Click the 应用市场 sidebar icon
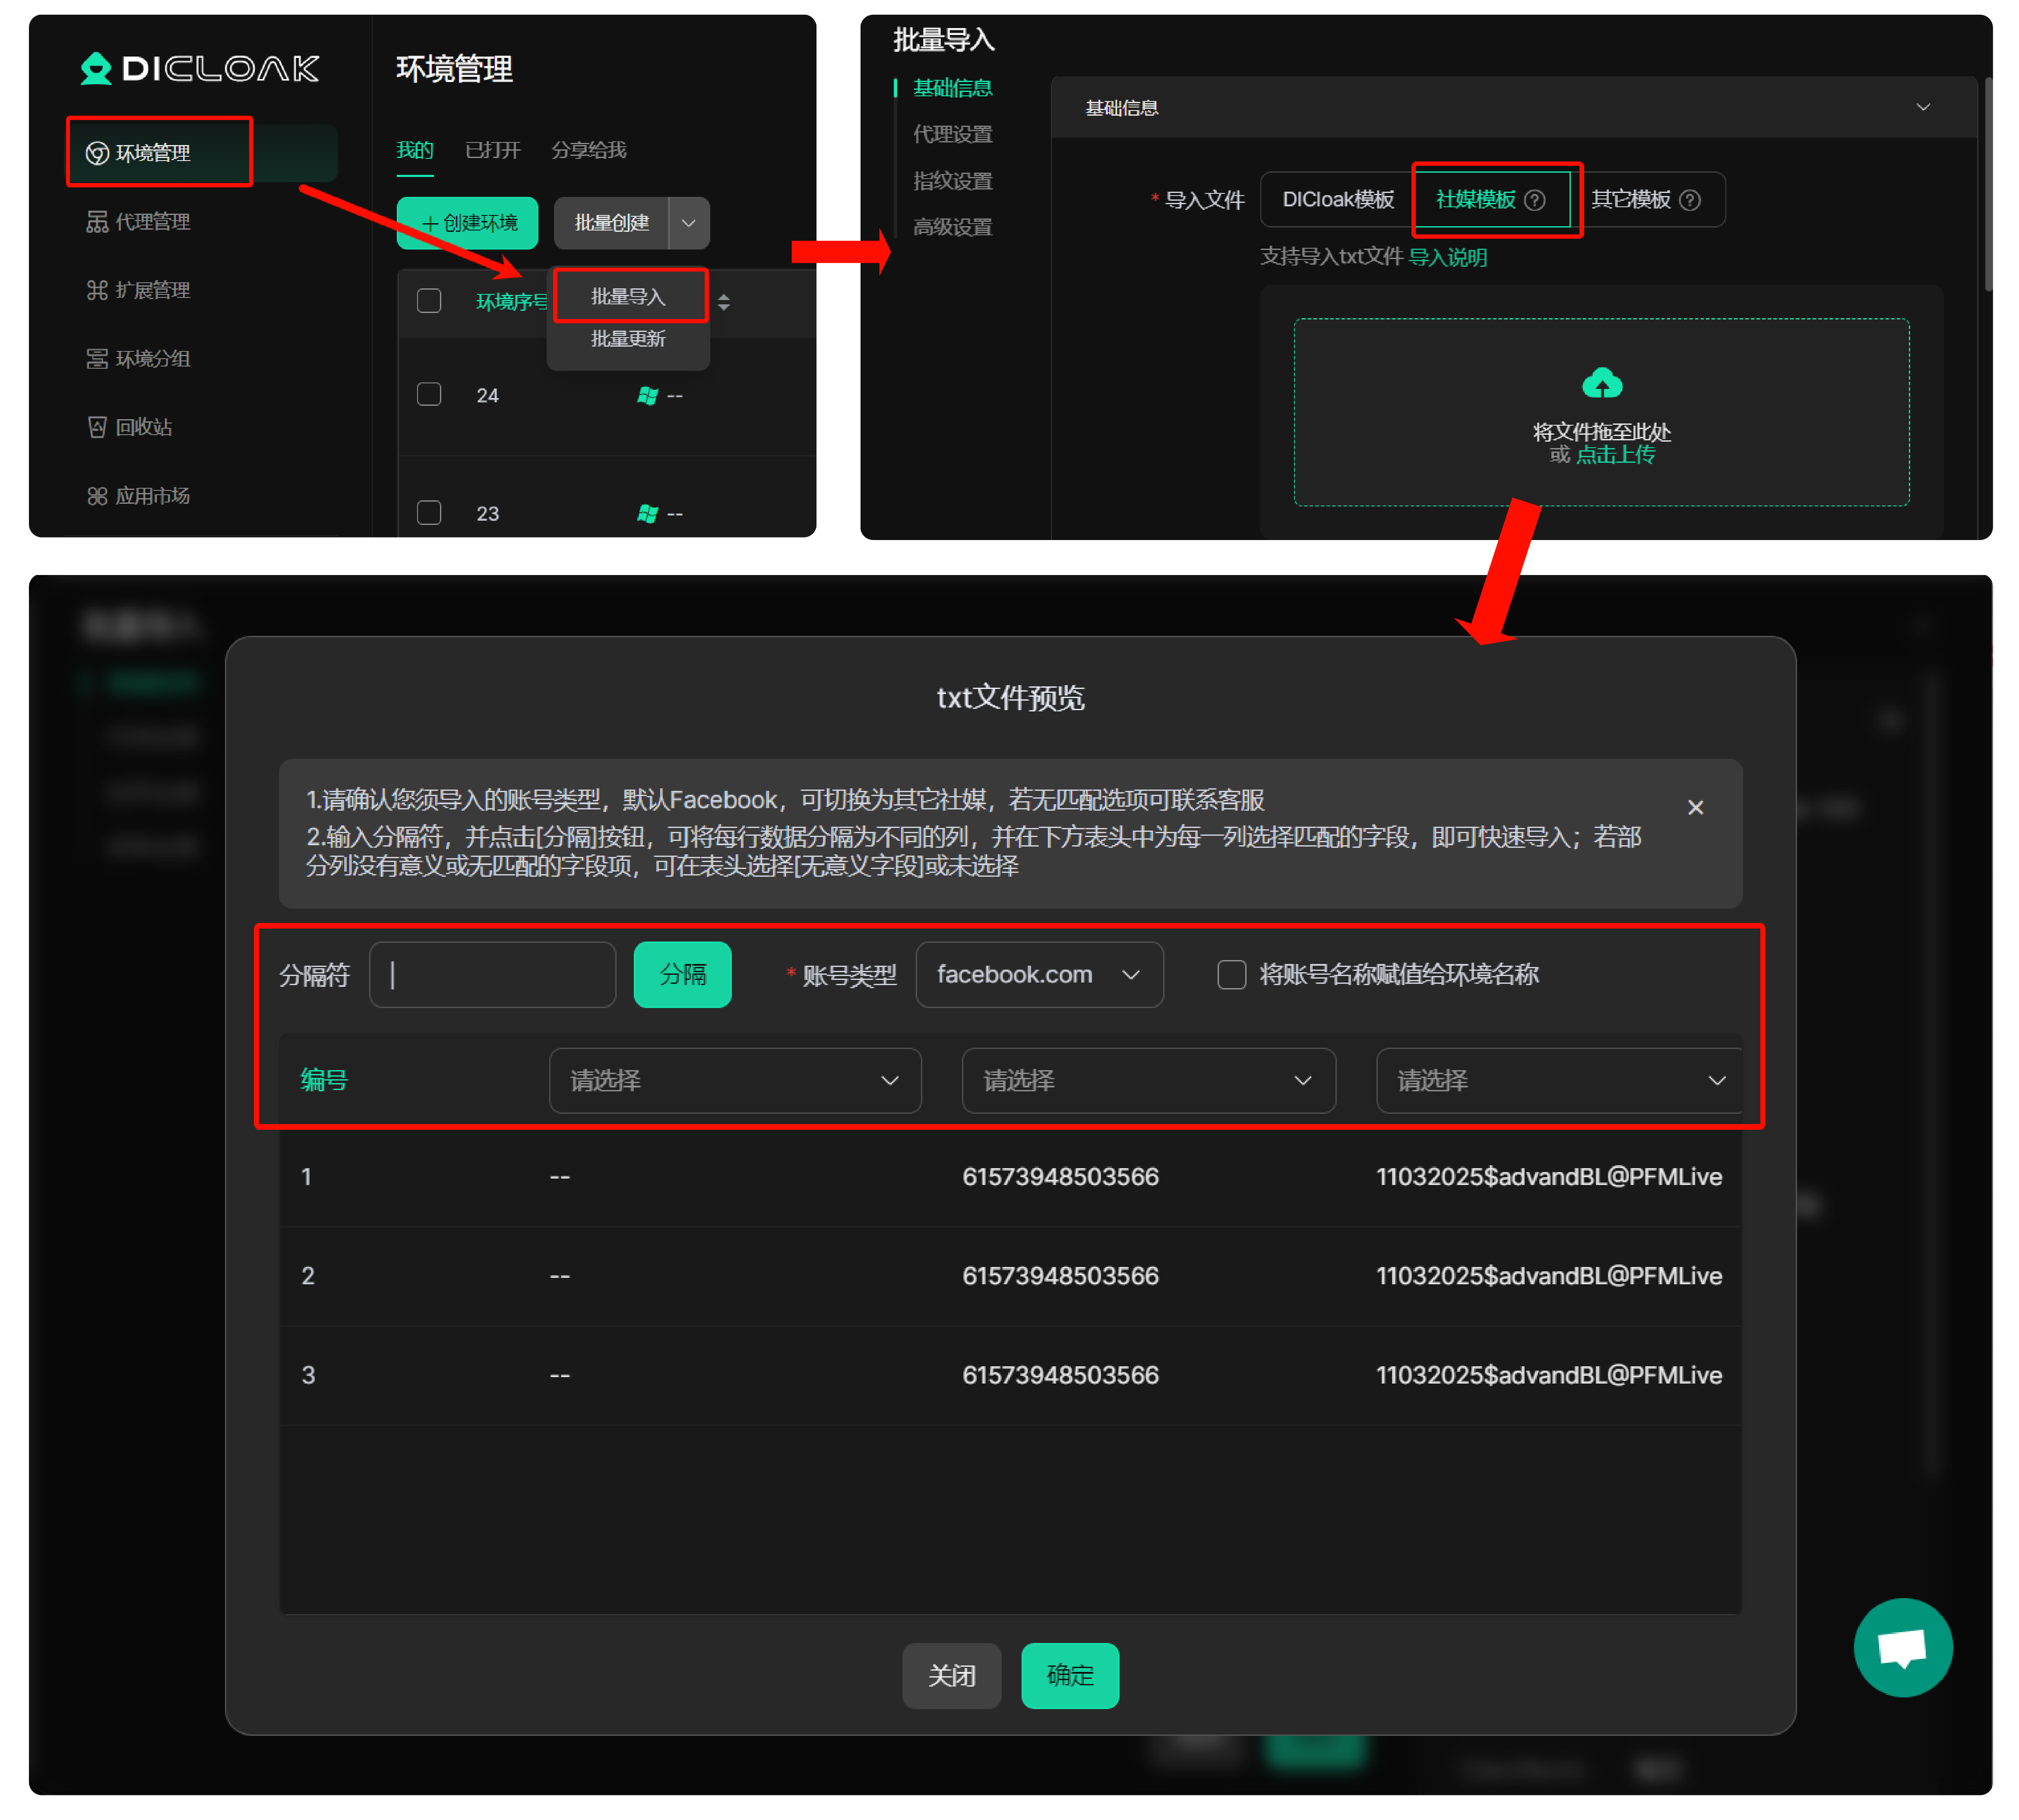 [97, 495]
